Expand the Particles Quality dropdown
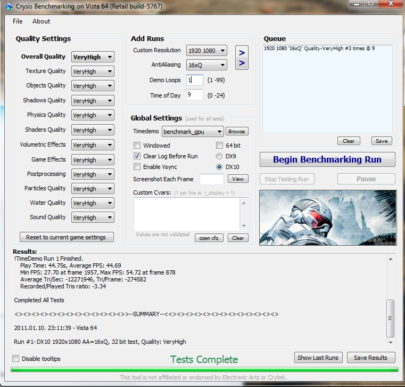The width and height of the screenshot is (405, 387). tap(93, 189)
